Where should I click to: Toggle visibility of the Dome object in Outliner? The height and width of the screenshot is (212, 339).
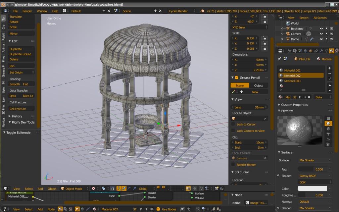321,39
